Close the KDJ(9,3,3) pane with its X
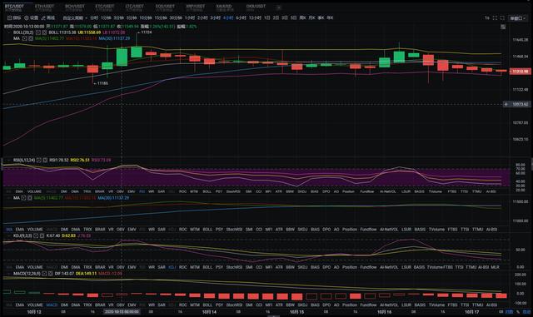 tap(42, 235)
